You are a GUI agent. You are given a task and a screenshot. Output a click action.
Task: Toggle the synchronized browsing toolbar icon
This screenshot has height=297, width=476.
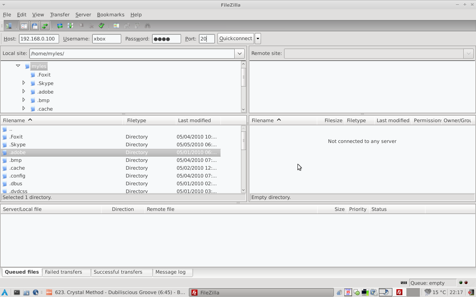137,26
